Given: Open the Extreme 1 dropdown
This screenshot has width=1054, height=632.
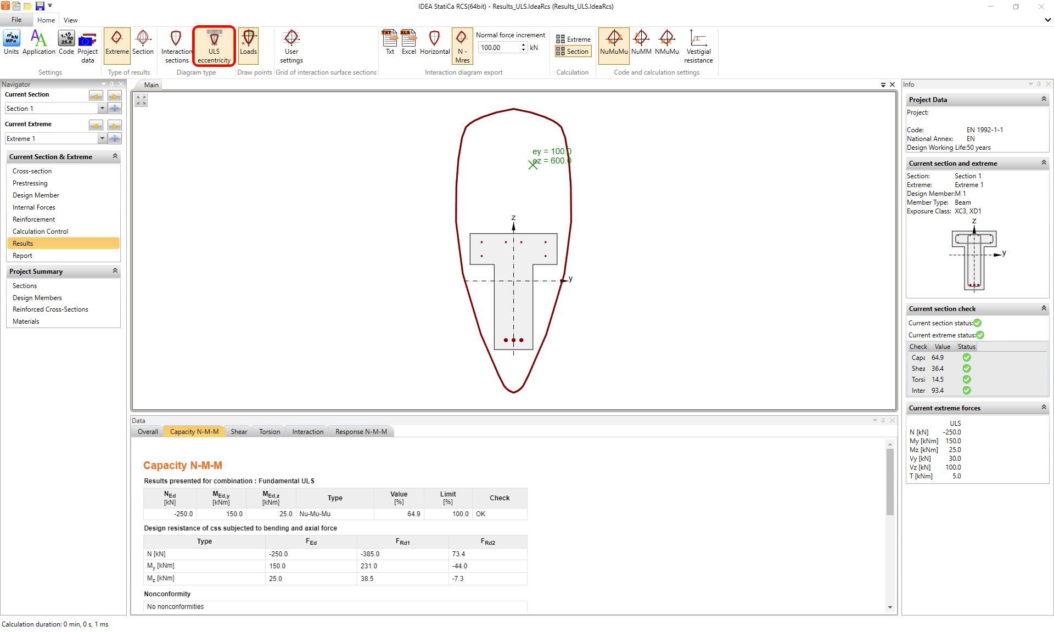Looking at the screenshot, I should [x=102, y=139].
